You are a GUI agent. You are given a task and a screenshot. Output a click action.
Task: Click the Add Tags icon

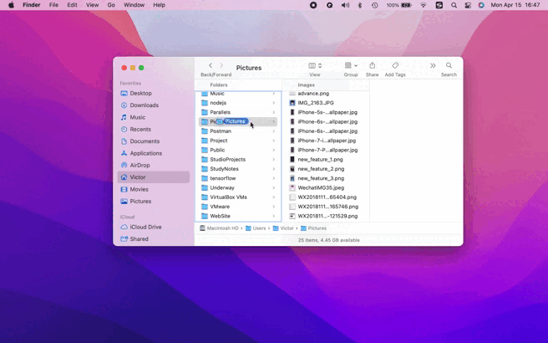(x=395, y=65)
